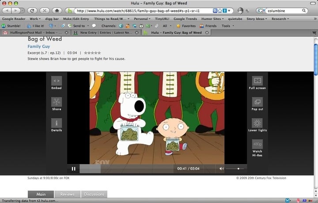The width and height of the screenshot is (318, 203).
Task: Run search with the magnifying glass icon
Action: coord(304,11)
